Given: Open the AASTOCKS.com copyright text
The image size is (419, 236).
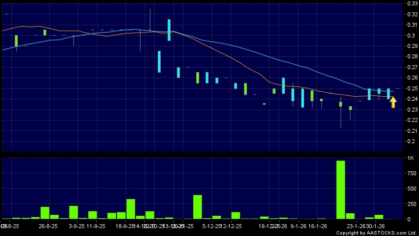Looking at the screenshot, I should [377, 233].
